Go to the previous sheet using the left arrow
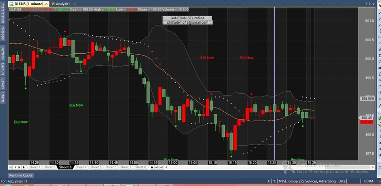This screenshot has height=186, width=381. point(15,167)
